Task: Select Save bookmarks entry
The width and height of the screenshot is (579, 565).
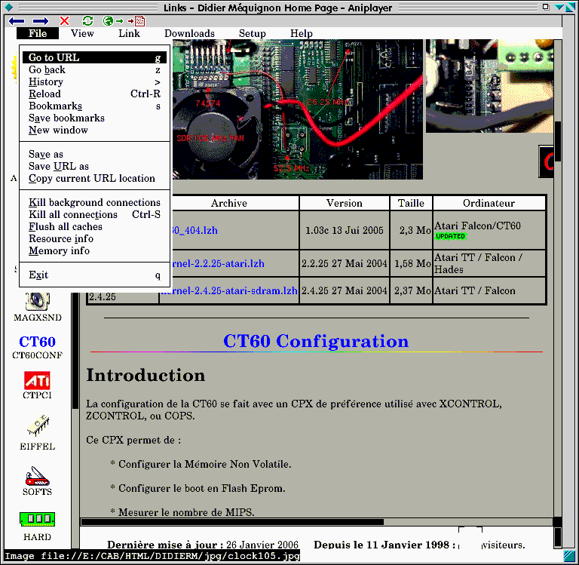Action: [x=94, y=118]
